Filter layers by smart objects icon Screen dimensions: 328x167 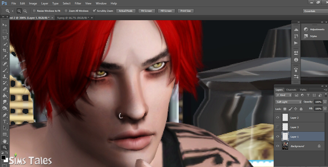pyautogui.click(x=320, y=95)
